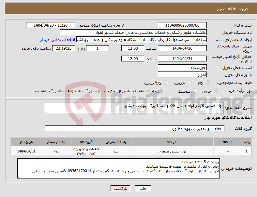Select the کالا/خدمت radio button

coord(166,83)
